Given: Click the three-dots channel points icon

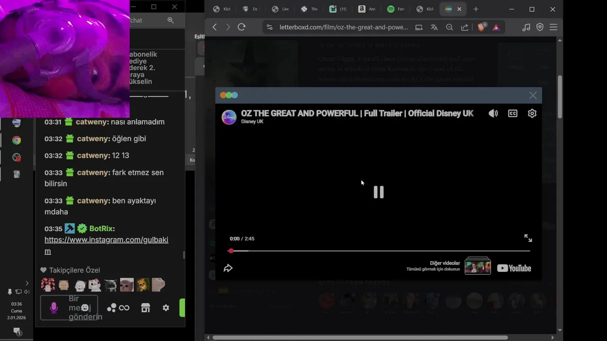Looking at the screenshot, I should click(x=111, y=308).
